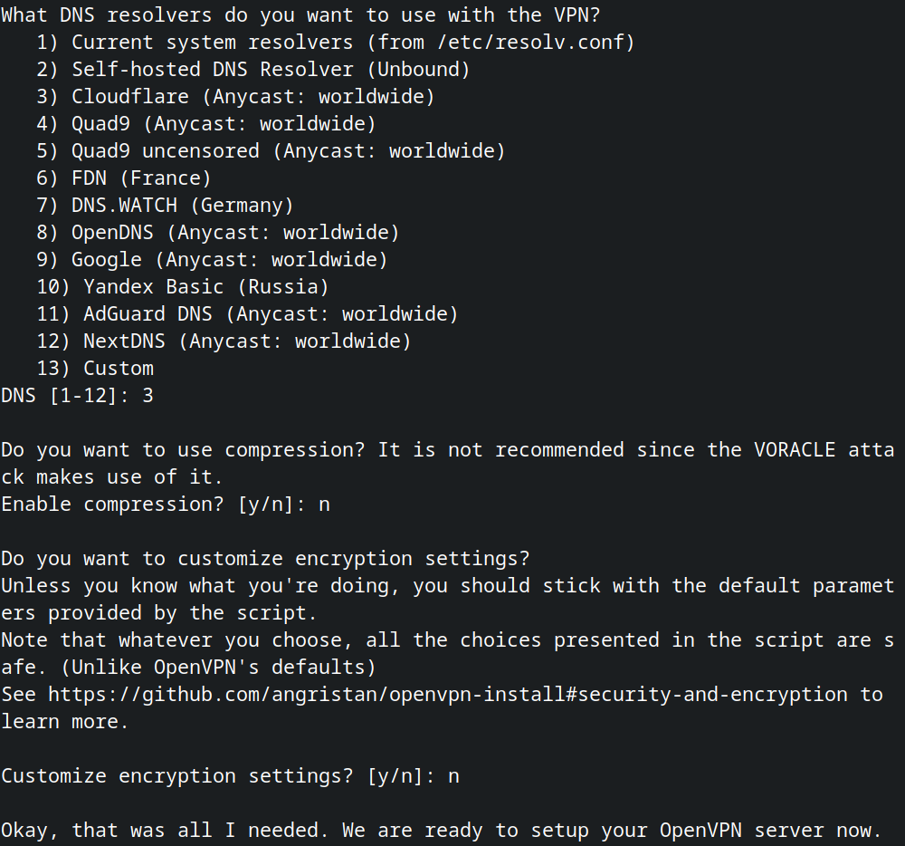Click the OpenDNS option line
The height and width of the screenshot is (846, 905).
(x=235, y=233)
